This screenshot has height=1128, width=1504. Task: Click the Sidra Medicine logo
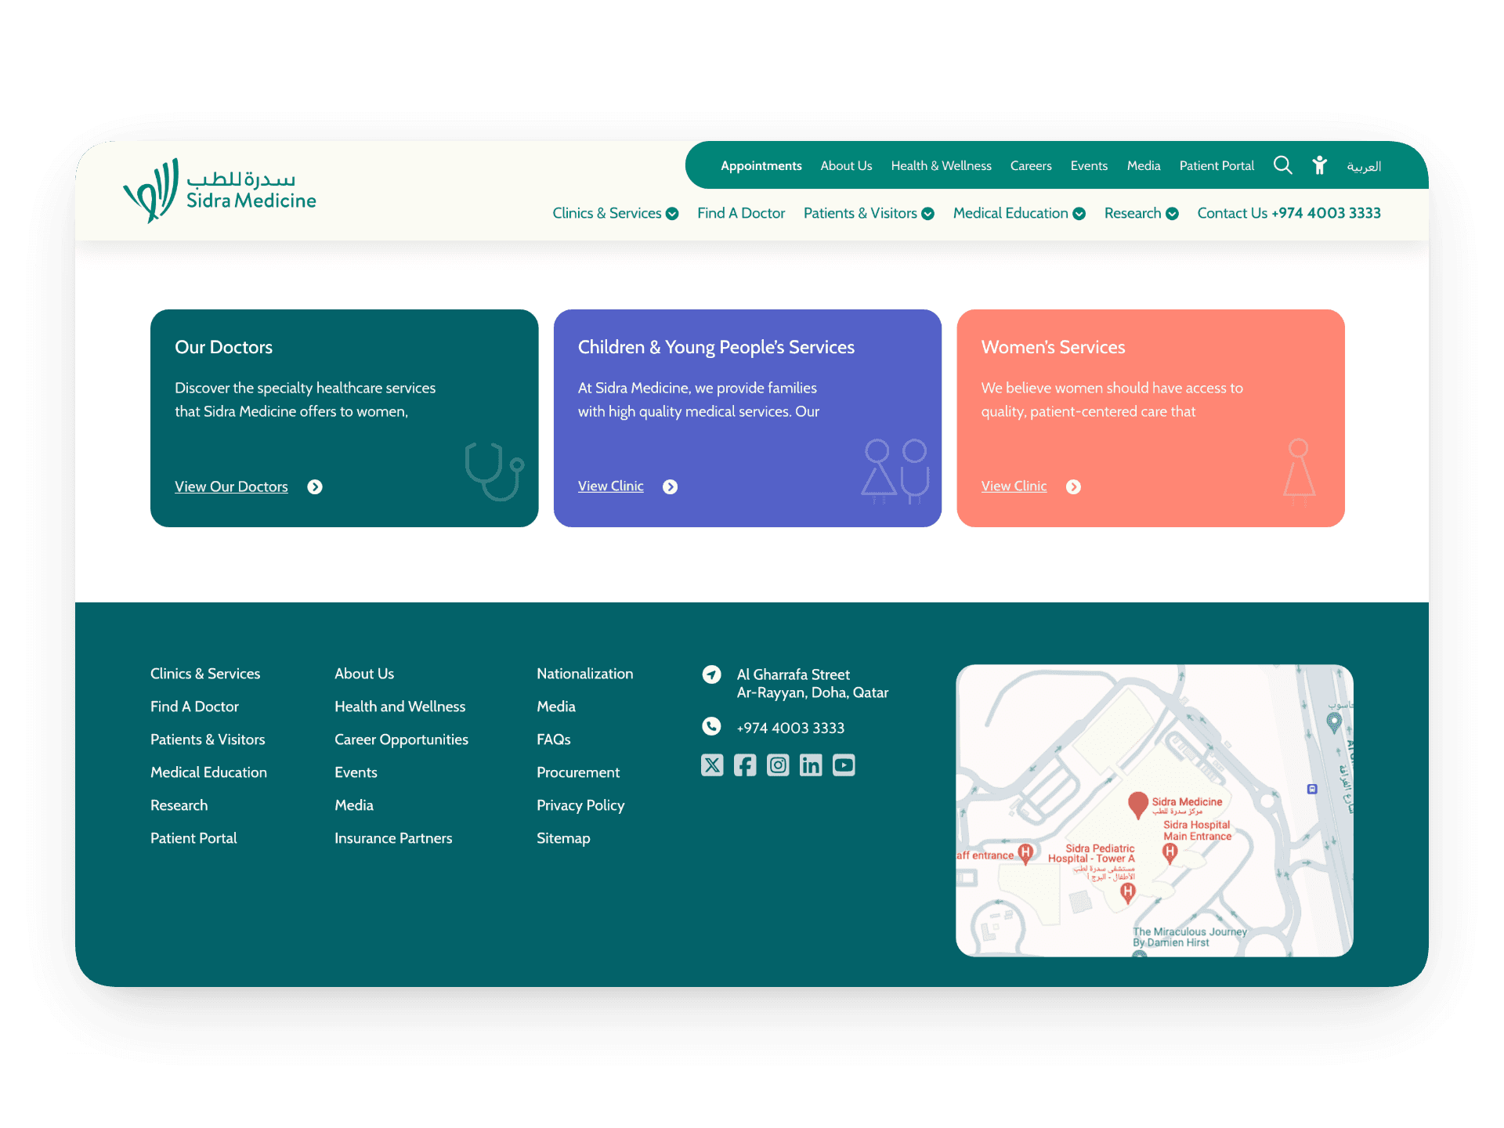(220, 191)
